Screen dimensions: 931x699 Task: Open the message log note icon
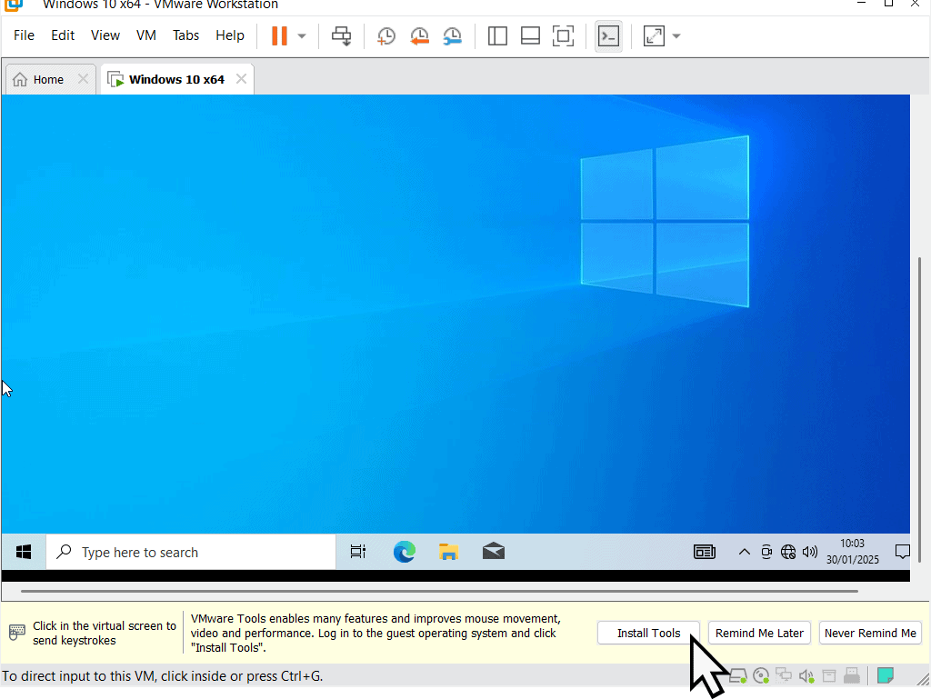click(x=885, y=676)
